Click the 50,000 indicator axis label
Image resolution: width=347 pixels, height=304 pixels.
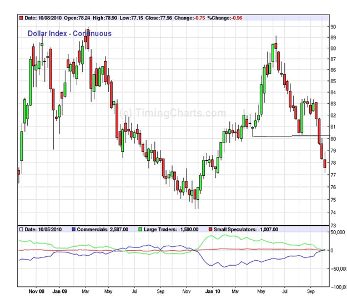336,232
